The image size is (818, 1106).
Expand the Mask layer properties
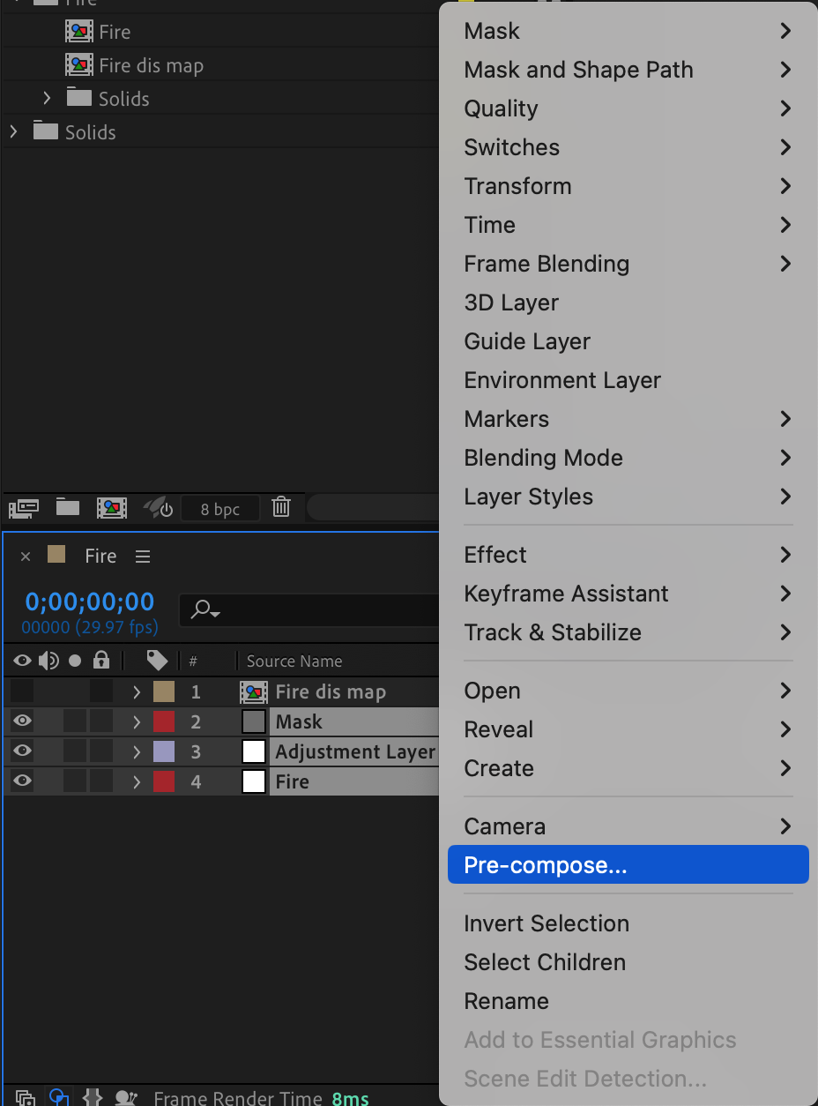point(137,721)
